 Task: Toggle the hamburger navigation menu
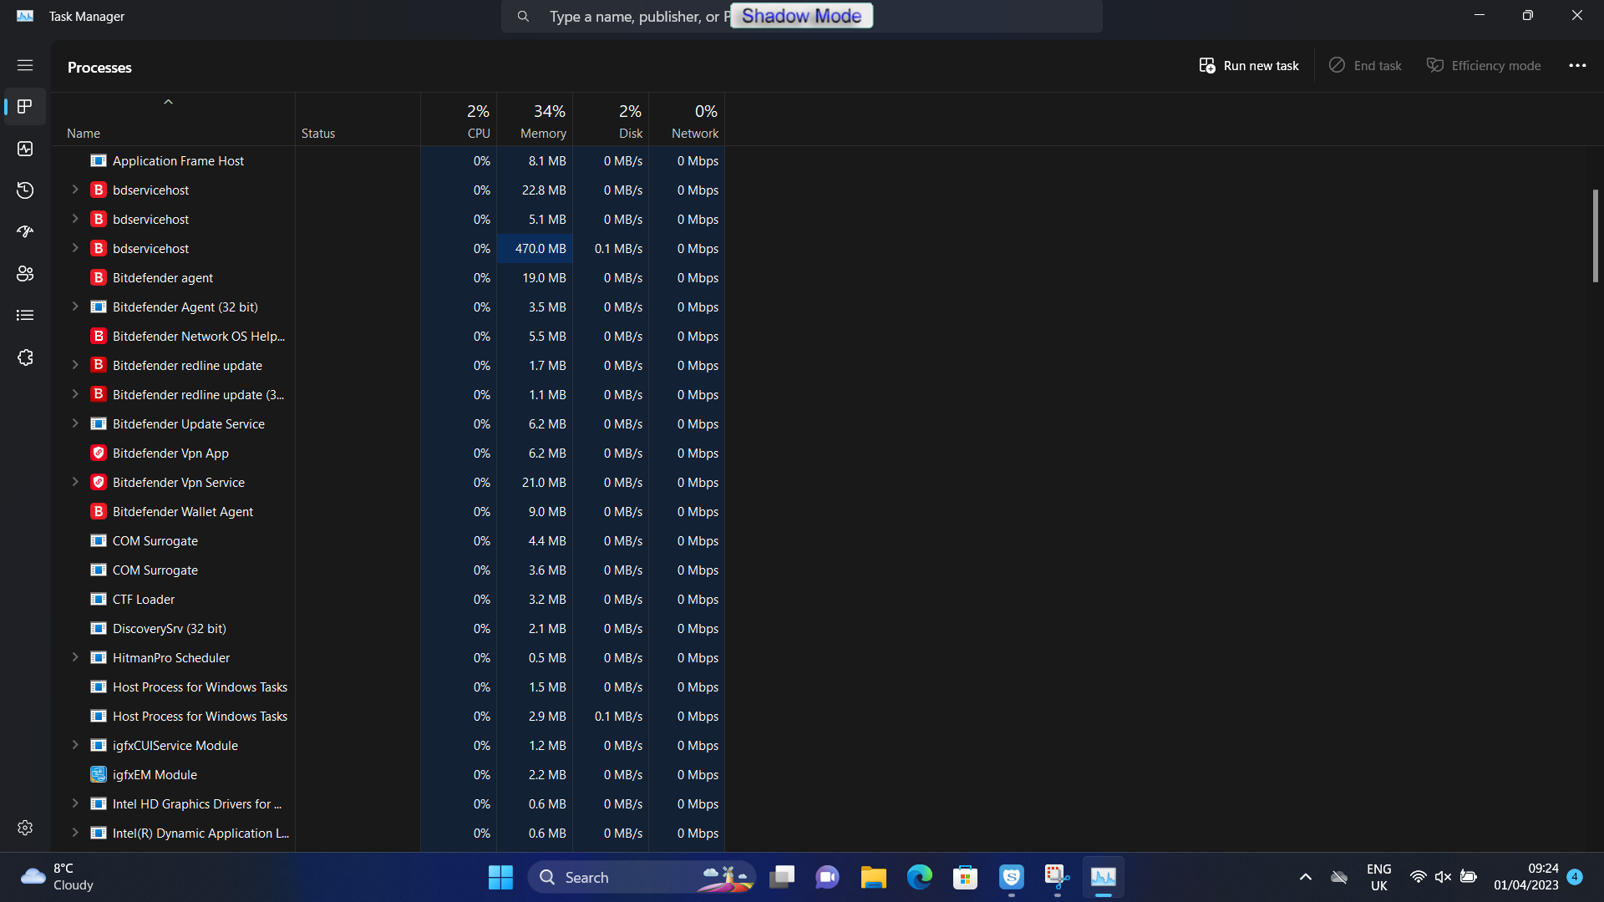tap(25, 65)
